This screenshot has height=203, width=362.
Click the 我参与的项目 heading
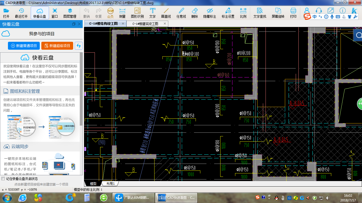pyautogui.click(x=42, y=34)
